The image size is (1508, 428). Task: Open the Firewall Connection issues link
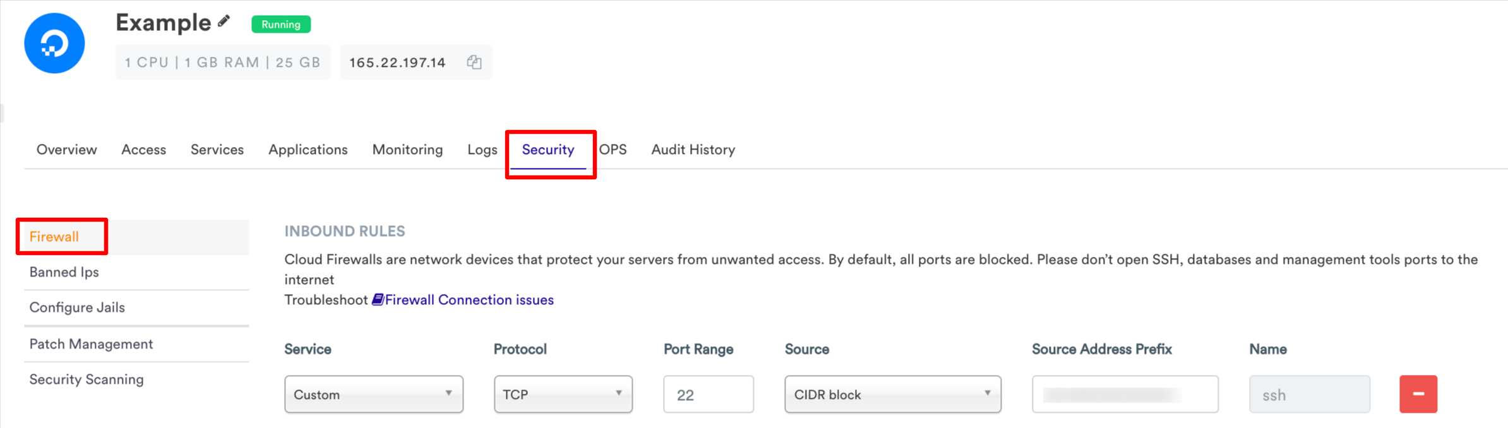click(469, 300)
